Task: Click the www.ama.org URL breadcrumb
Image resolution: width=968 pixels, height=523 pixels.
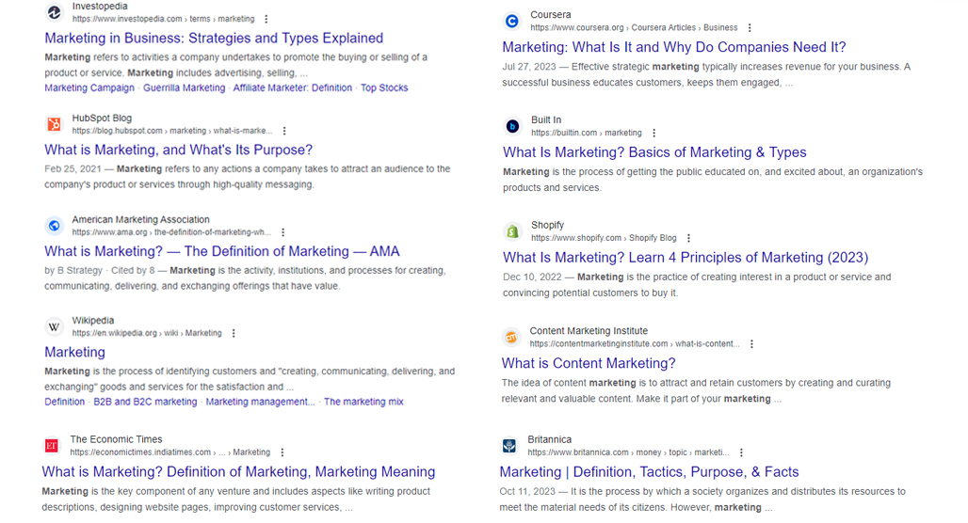Action: tap(171, 232)
